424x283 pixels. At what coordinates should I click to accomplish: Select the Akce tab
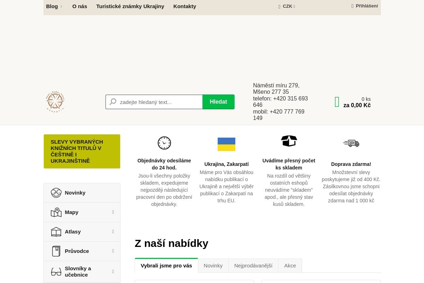coord(290,265)
